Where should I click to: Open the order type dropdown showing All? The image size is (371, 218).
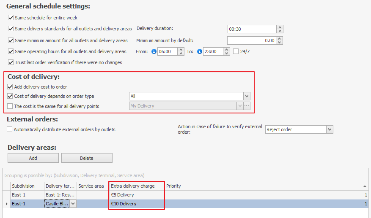[247, 96]
